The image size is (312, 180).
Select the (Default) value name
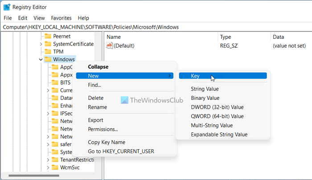[124, 46]
